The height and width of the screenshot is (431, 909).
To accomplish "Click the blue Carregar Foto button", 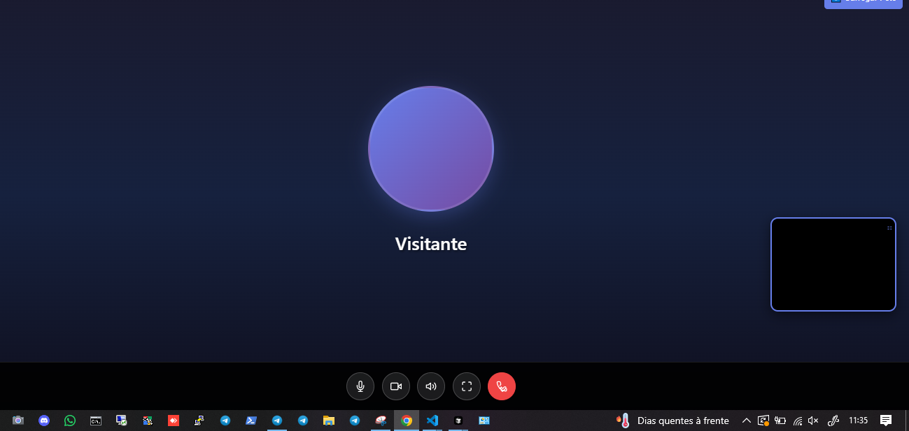I will point(862,3).
